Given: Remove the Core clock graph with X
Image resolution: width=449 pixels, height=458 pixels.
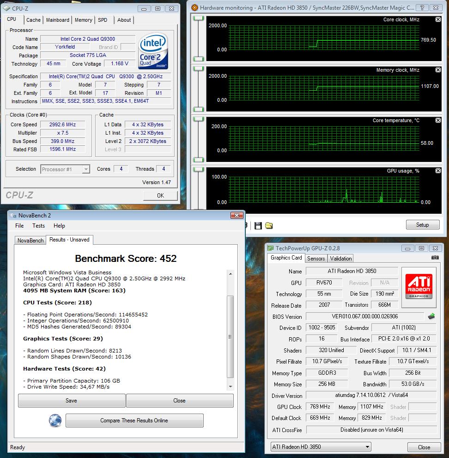Looking at the screenshot, I should pyautogui.click(x=438, y=19).
